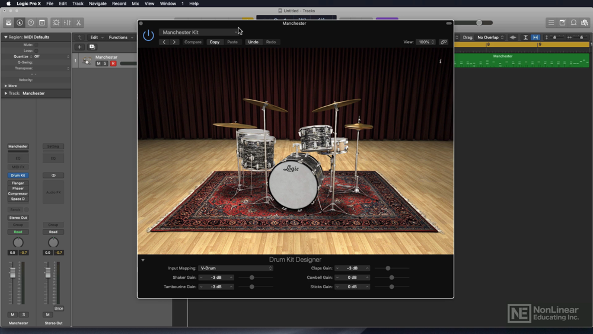Go to previous plug-in preset arrow
The image size is (593, 334).
pos(164,42)
